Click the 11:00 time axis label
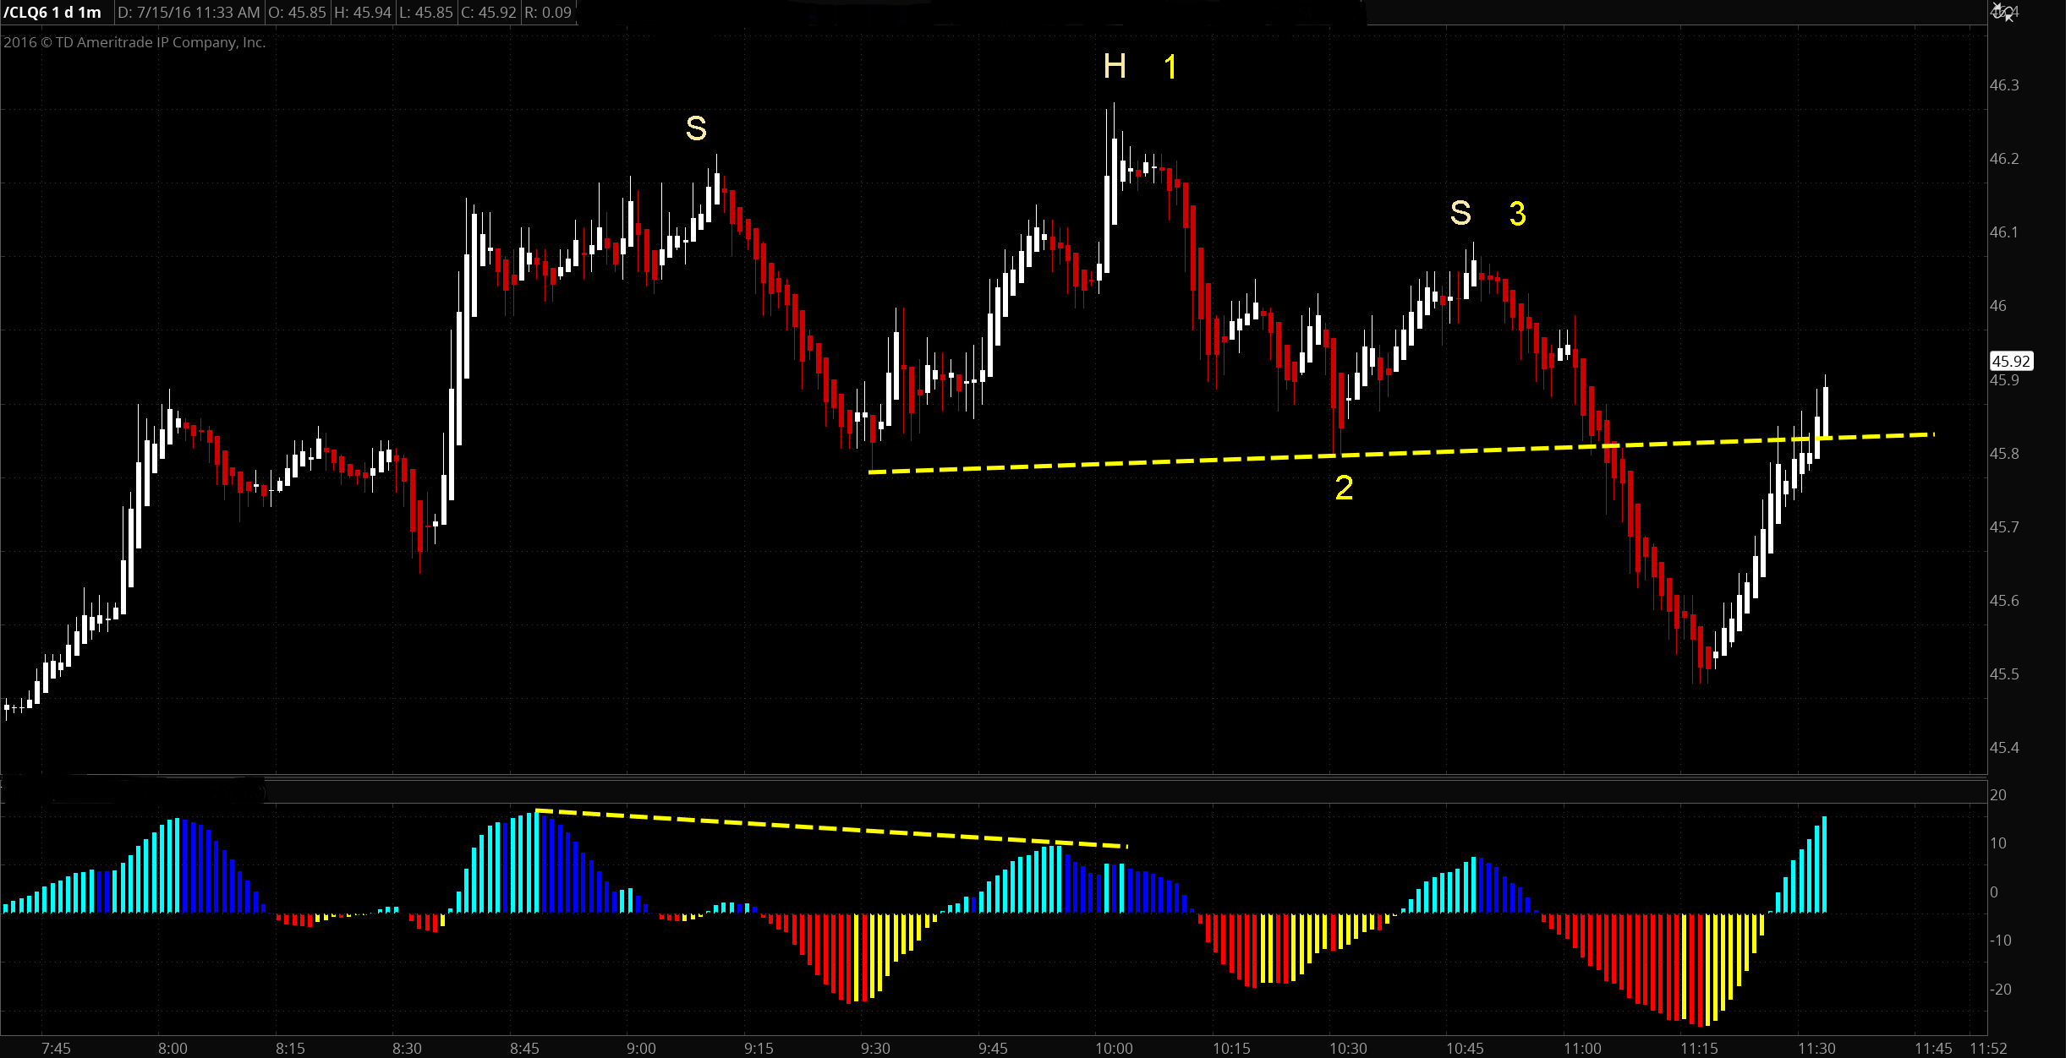Screen dimensions: 2071x1058 pyautogui.click(x=1582, y=1049)
